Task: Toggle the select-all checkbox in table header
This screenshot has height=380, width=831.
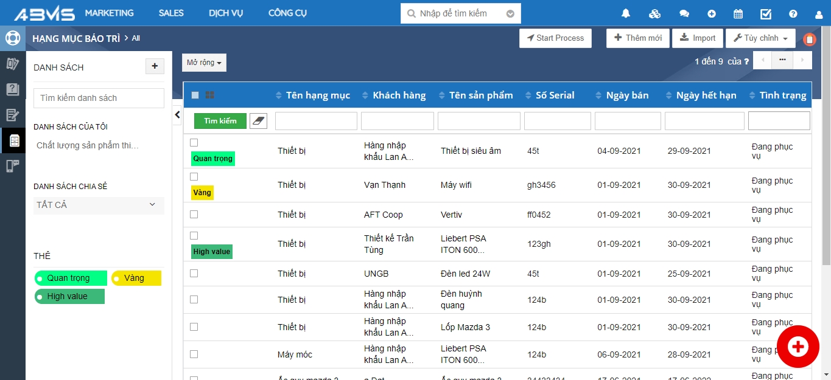Action: (x=195, y=95)
